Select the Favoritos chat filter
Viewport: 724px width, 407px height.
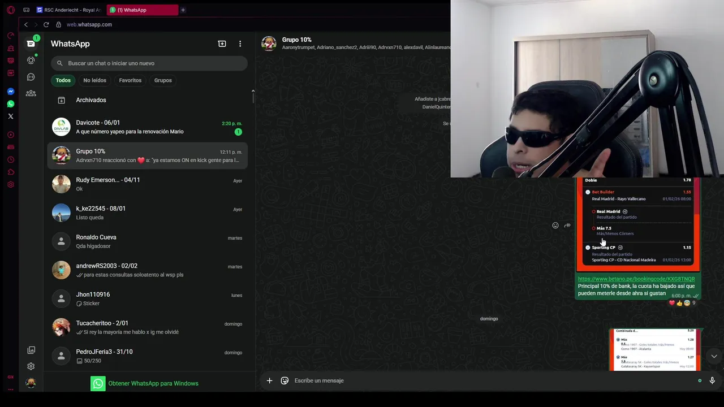pos(130,80)
